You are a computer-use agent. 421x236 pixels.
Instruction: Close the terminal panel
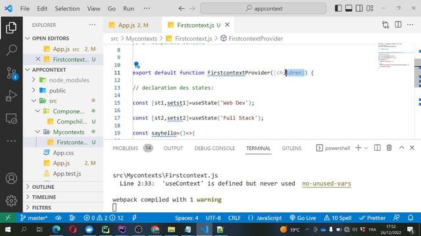[412, 147]
